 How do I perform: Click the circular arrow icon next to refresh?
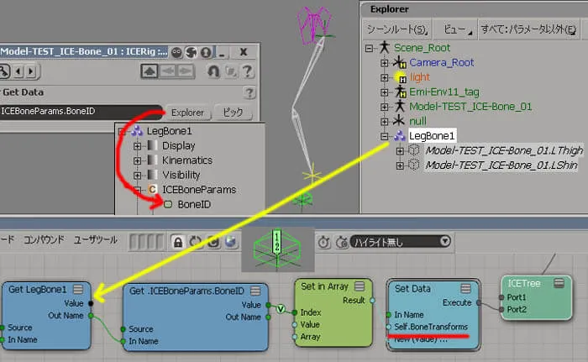click(x=213, y=242)
